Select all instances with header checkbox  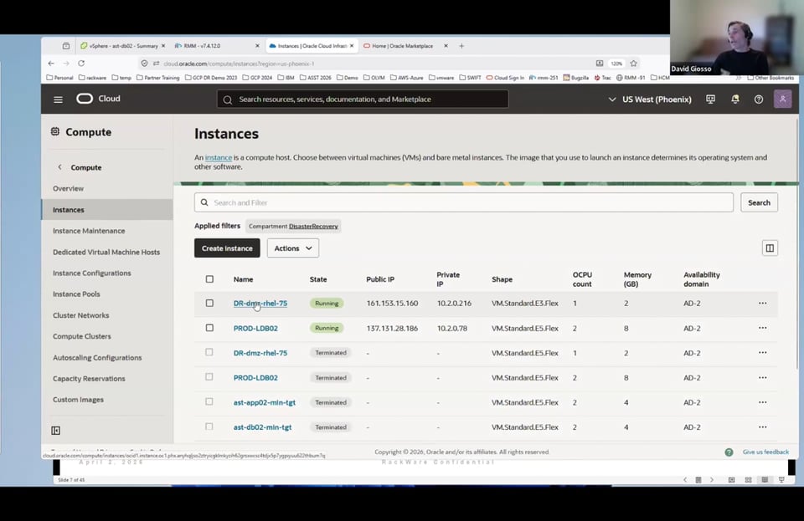click(209, 279)
